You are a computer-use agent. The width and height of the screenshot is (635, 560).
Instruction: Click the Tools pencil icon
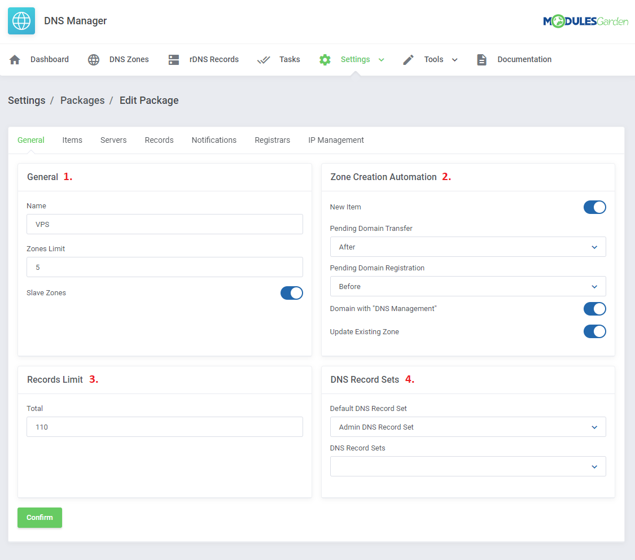pos(408,60)
